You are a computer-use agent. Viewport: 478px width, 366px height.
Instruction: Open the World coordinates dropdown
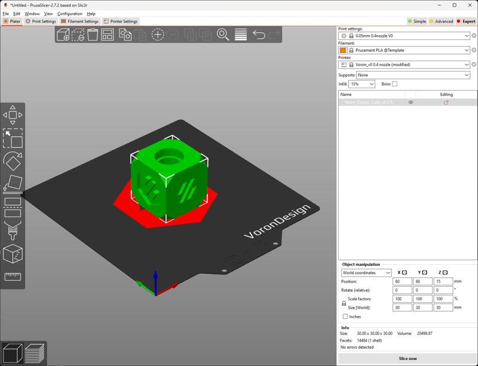[366, 273]
